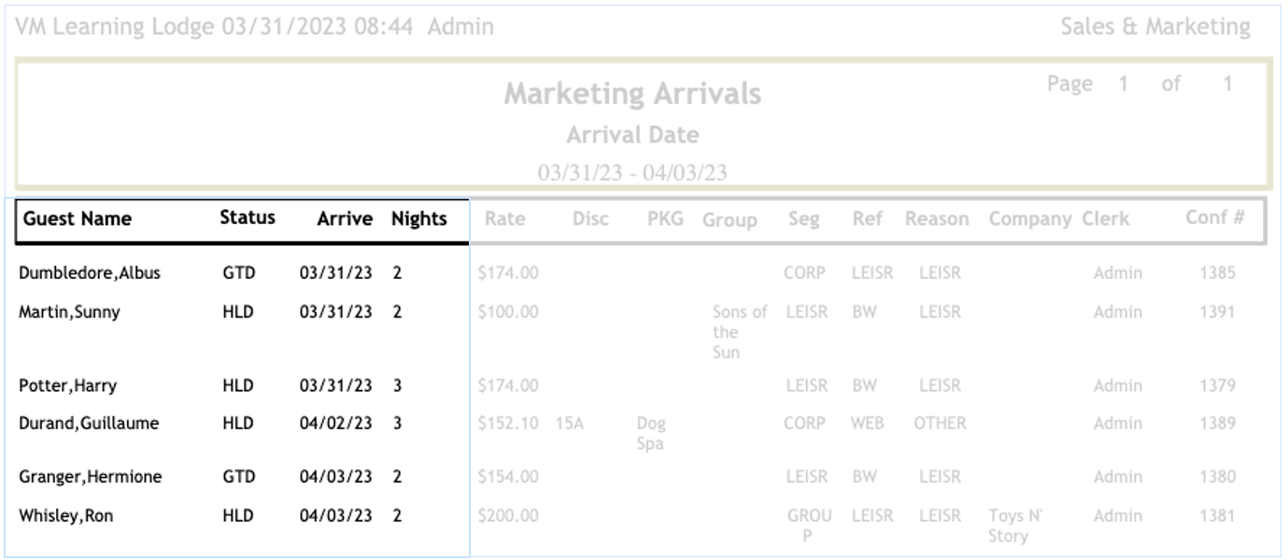Select guest Whisley,Ron
Viewport: 1288px width, 560px height.
click(x=65, y=515)
